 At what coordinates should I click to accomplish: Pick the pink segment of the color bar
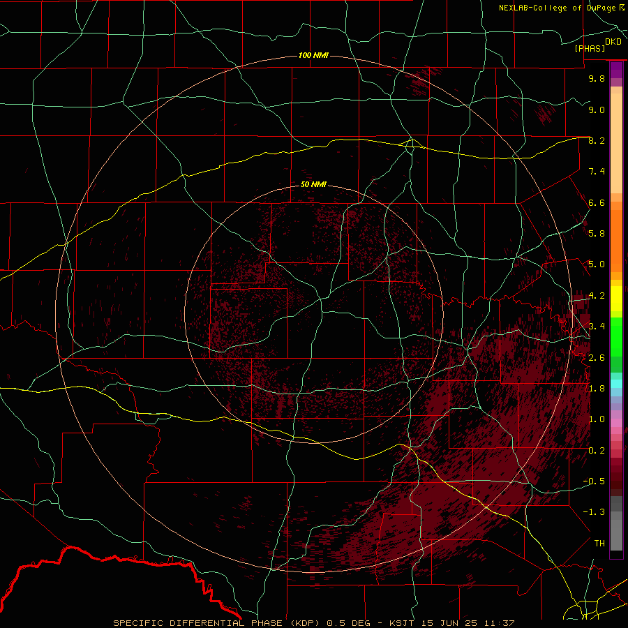pyautogui.click(x=616, y=423)
